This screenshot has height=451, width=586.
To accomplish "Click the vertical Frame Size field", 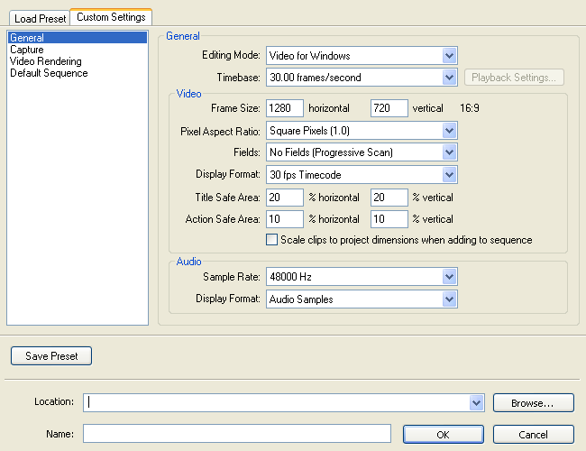I will coord(389,108).
